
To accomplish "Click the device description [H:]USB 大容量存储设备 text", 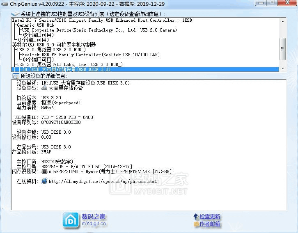I will click(x=85, y=83).
